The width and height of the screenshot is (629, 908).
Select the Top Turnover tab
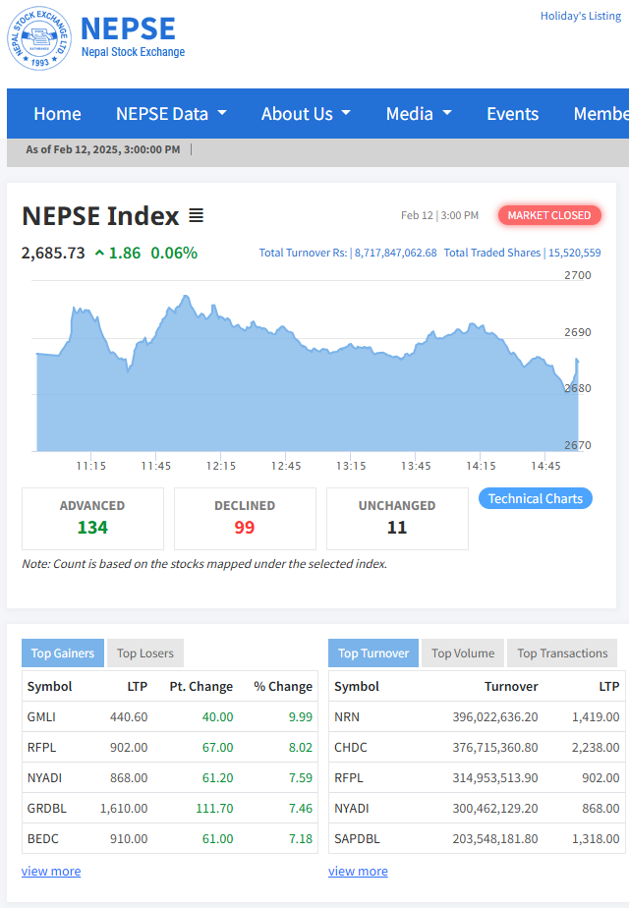373,653
